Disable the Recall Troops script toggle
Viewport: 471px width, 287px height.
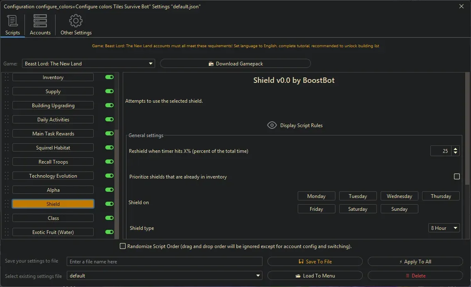click(x=109, y=162)
